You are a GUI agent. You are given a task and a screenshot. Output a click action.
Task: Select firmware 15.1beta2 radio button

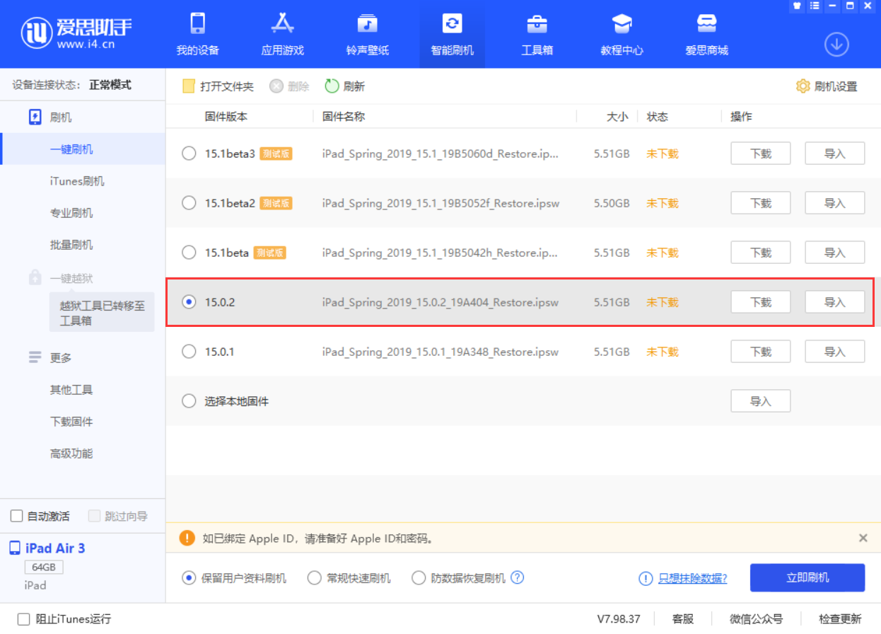(x=189, y=203)
